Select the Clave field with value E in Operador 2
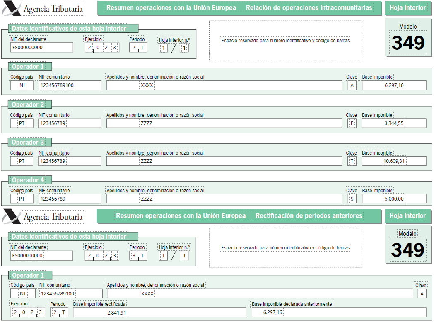 (x=352, y=123)
